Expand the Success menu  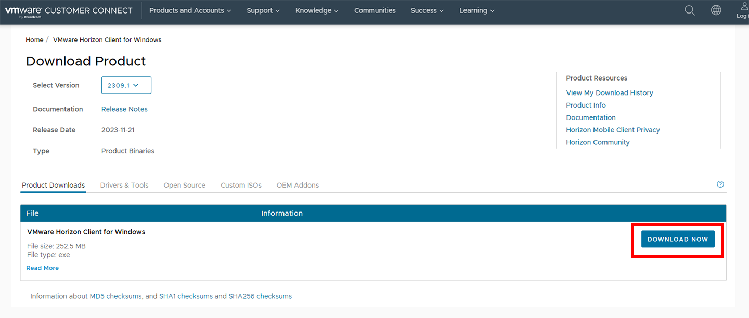pyautogui.click(x=427, y=11)
